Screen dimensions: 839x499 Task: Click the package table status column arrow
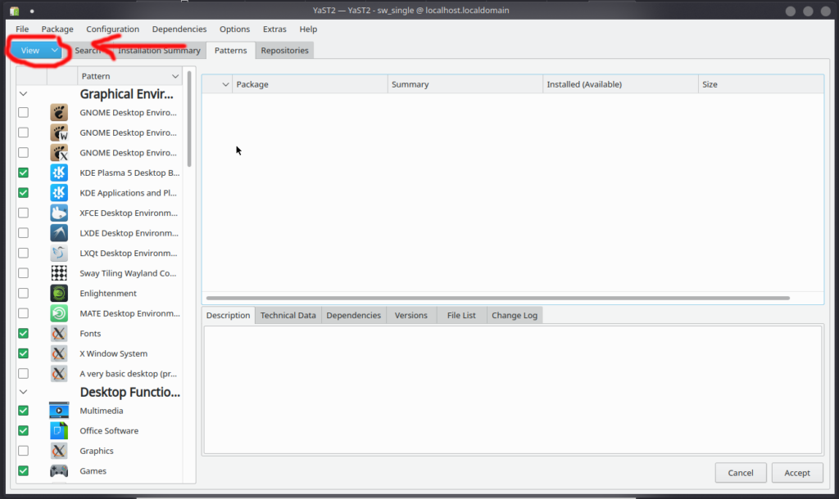tap(225, 84)
